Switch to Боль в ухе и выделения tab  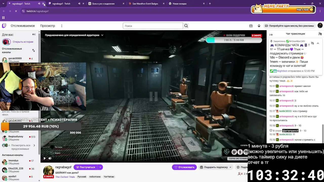(x=106, y=4)
